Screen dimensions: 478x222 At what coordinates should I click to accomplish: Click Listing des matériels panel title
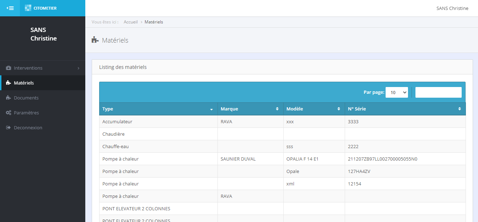coord(123,67)
